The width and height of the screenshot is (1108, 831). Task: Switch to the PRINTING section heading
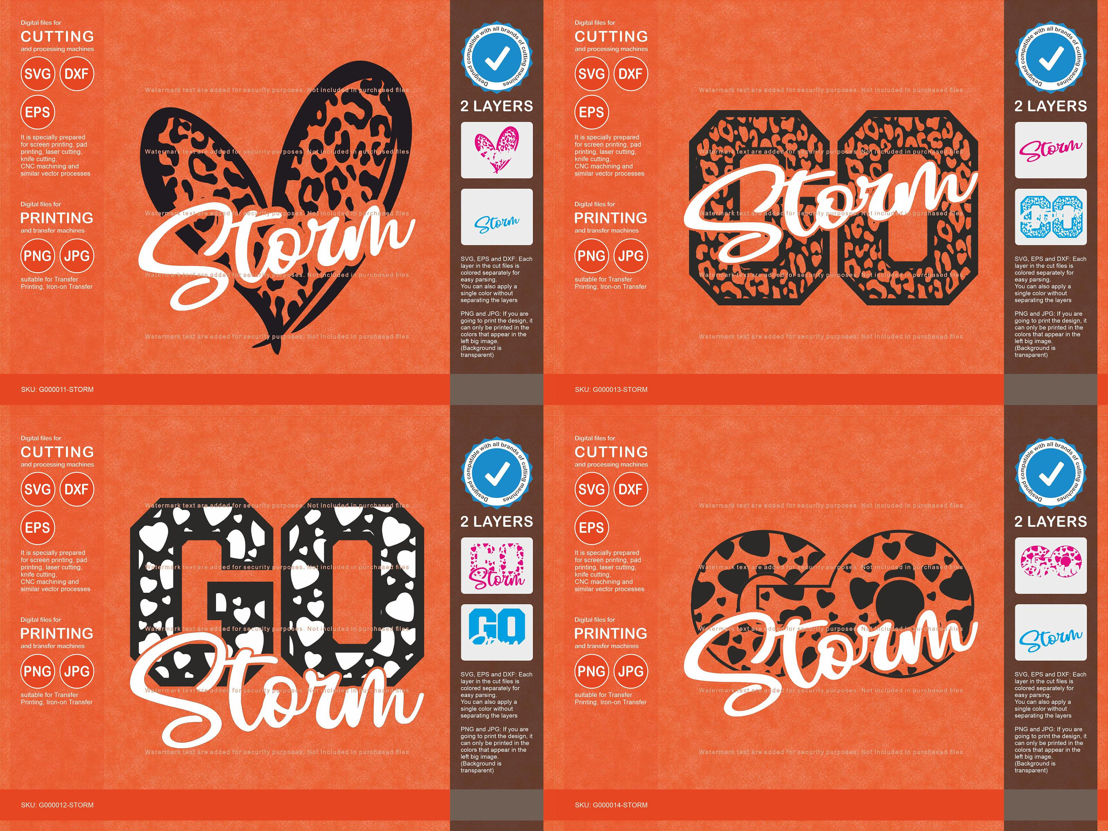pyautogui.click(x=57, y=218)
